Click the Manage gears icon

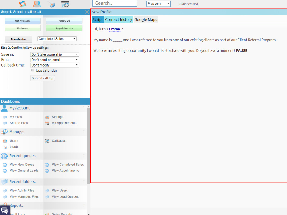(4, 132)
